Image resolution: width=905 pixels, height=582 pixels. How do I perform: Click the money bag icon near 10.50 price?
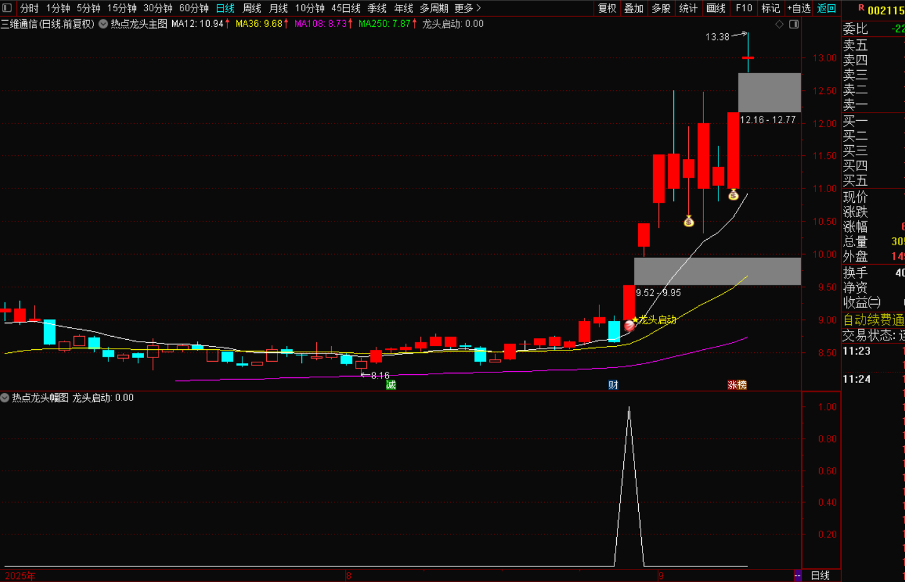[x=689, y=221]
